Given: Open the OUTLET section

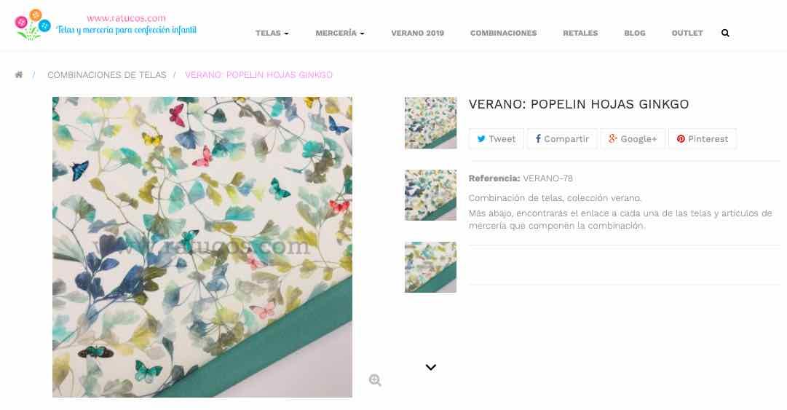Looking at the screenshot, I should 687,33.
